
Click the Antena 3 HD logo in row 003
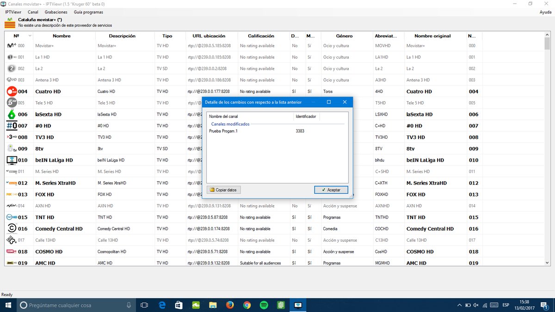(12, 80)
